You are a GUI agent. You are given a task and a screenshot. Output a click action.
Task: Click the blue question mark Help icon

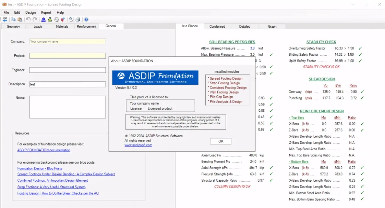[x=86, y=19]
